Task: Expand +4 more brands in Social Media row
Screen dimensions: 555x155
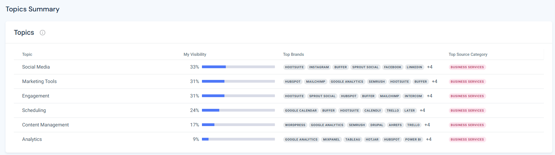Action: pos(429,67)
